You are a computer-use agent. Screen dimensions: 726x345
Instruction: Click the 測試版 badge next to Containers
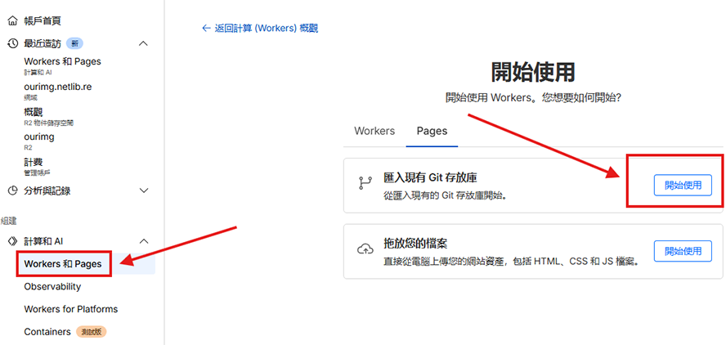coord(92,332)
